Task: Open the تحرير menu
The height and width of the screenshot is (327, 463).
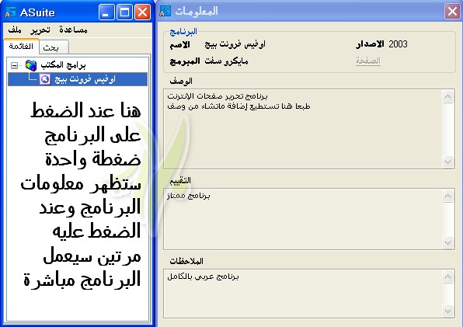Action: [40, 30]
